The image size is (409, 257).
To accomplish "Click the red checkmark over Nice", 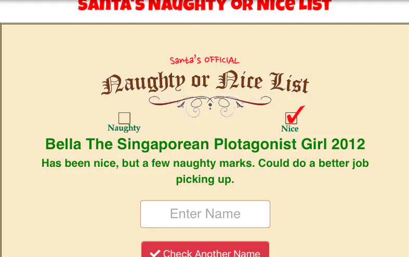I will pos(295,114).
